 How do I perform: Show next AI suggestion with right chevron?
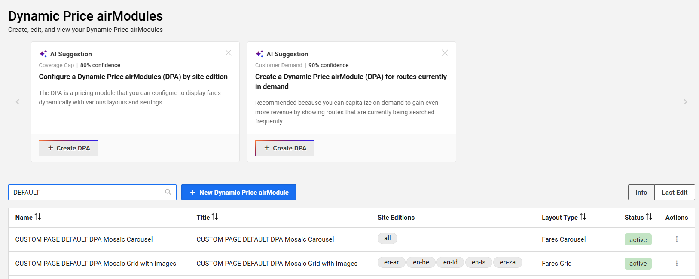click(x=685, y=102)
